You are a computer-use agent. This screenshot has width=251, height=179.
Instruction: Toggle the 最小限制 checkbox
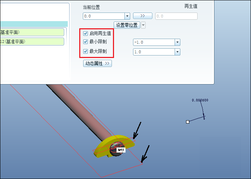[85, 42]
